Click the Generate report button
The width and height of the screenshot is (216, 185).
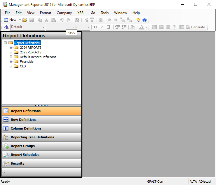(x=195, y=27)
